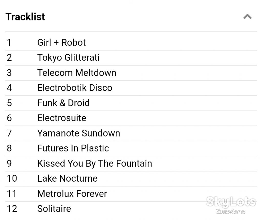Click the Tracklist heading

click(x=25, y=17)
